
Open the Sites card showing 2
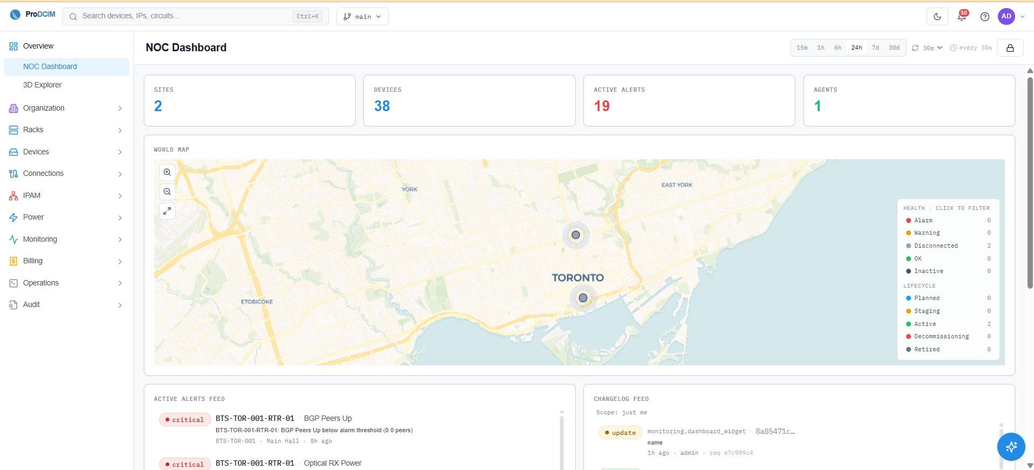(x=250, y=101)
